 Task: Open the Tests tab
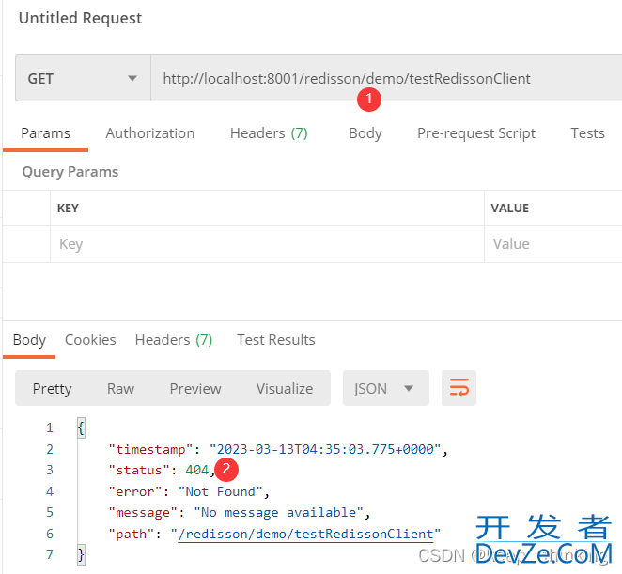(587, 133)
